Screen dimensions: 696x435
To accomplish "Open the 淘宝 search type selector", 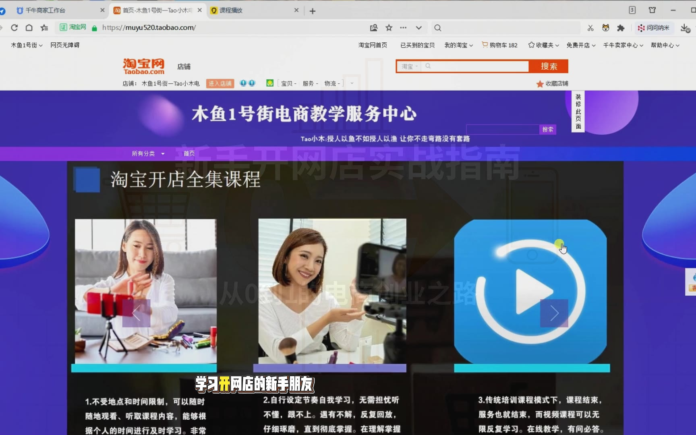I will (409, 66).
